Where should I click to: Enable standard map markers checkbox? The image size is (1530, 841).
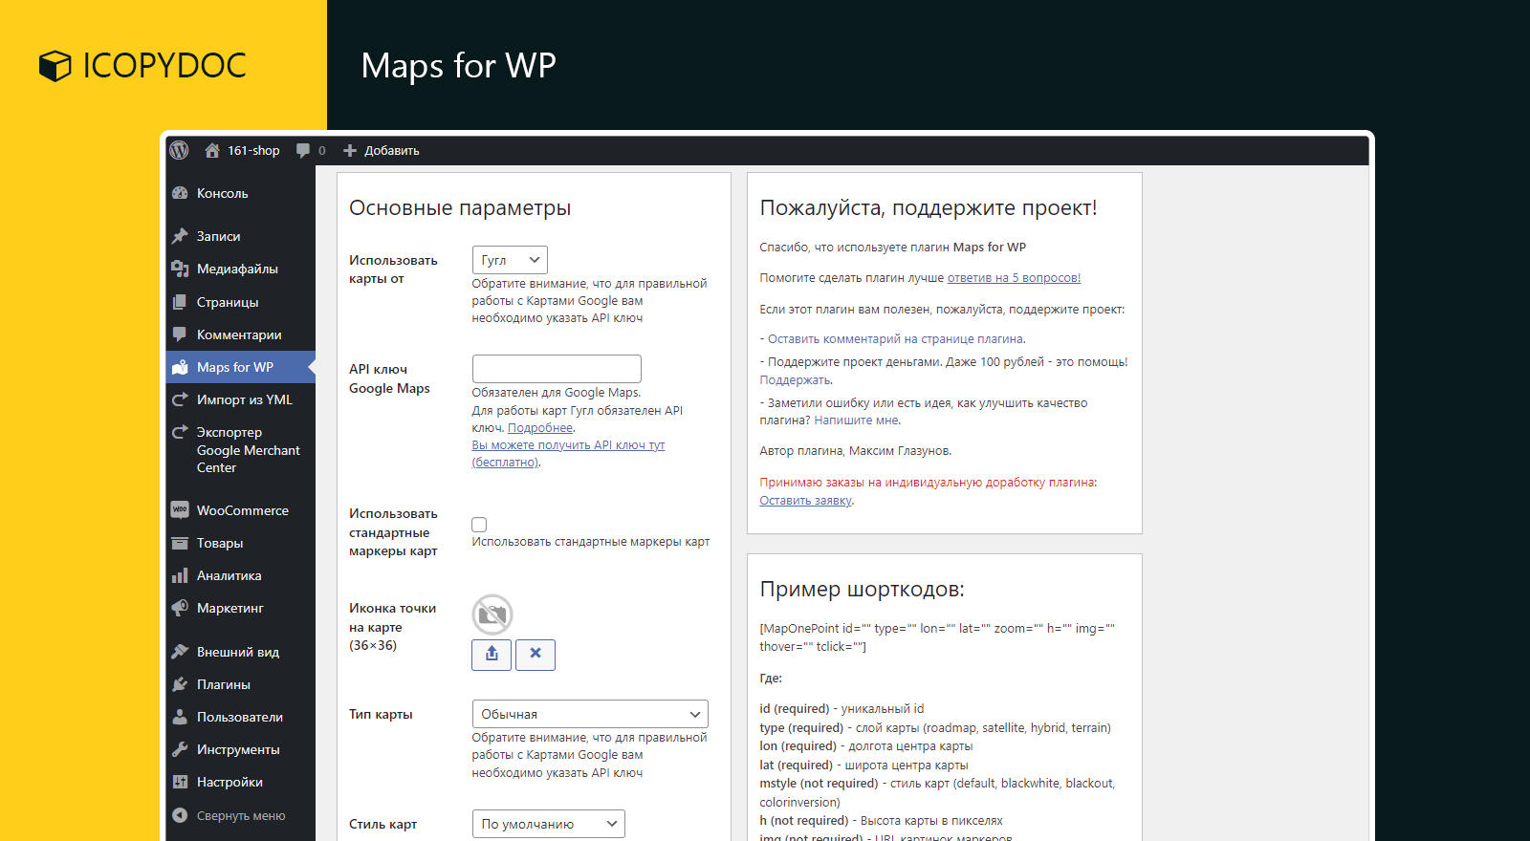tap(479, 525)
